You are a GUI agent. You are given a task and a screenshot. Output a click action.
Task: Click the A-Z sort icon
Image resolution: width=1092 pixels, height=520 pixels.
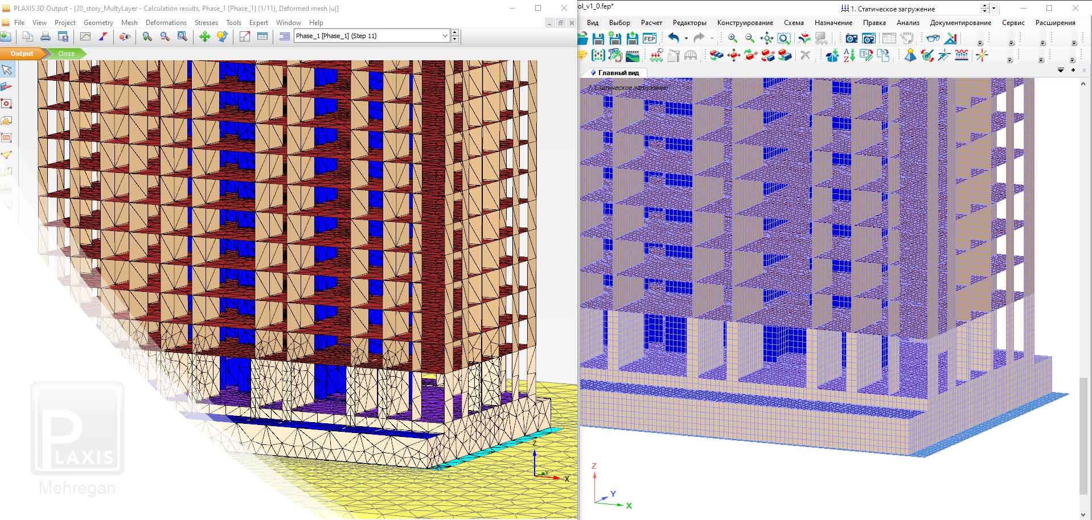pyautogui.click(x=849, y=56)
